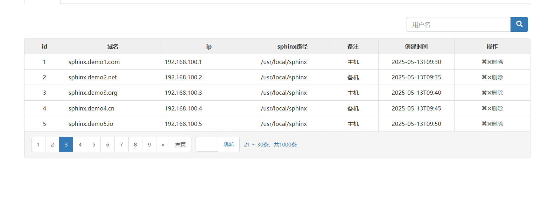Image resolution: width=556 pixels, height=208 pixels.
Task: Go to pagination page 8
Action: tap(135, 144)
